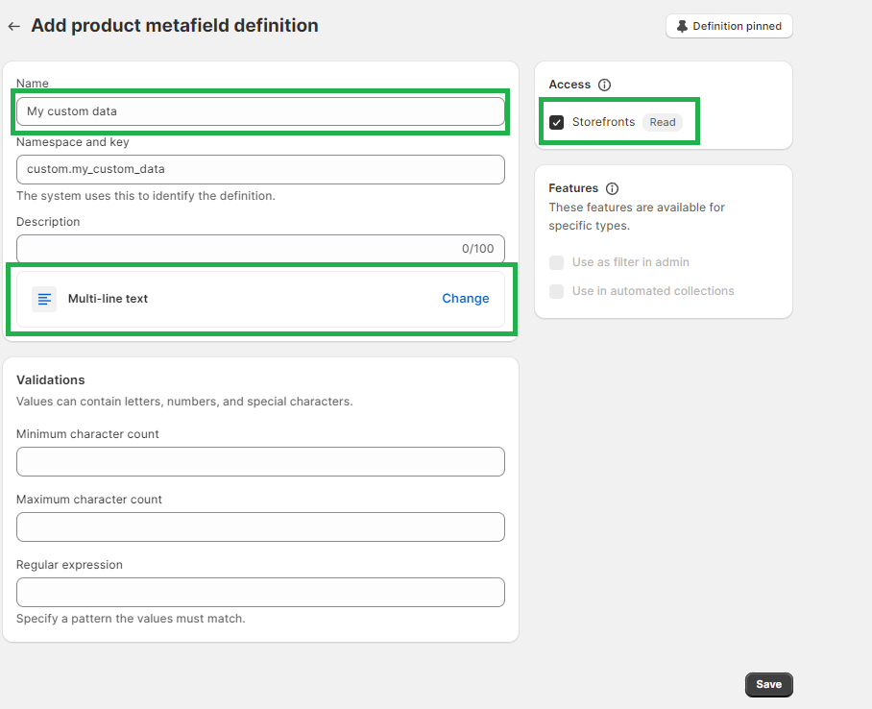Screen dimensions: 872x709
Task: Select the Regular expression input field
Action: (260, 592)
